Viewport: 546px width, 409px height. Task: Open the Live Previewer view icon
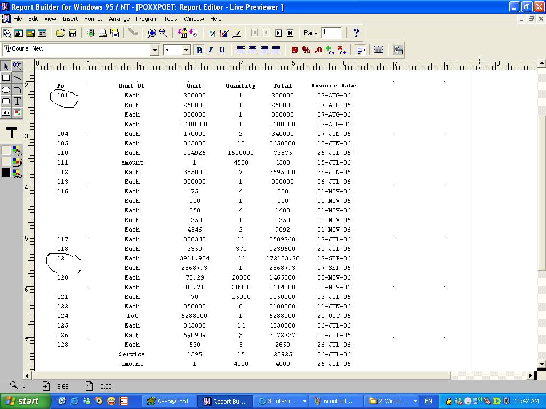(x=7, y=33)
